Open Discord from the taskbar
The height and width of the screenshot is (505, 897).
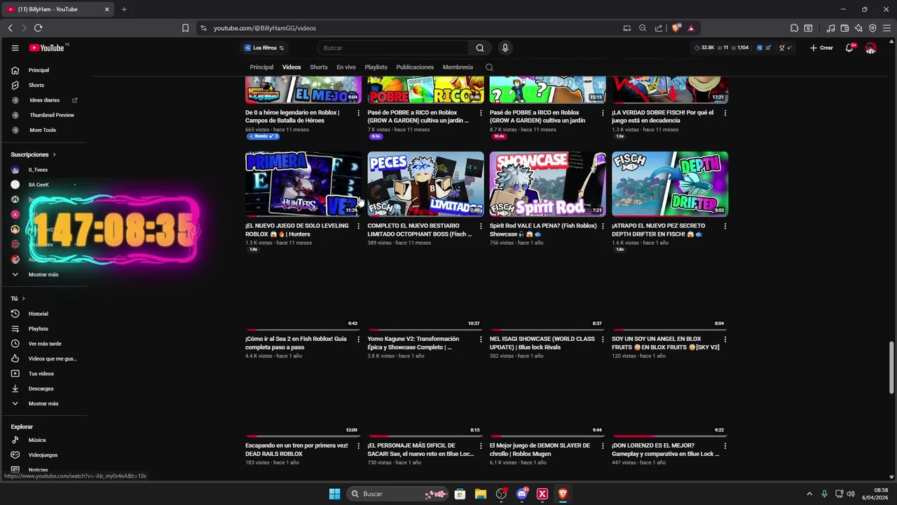coord(522,494)
